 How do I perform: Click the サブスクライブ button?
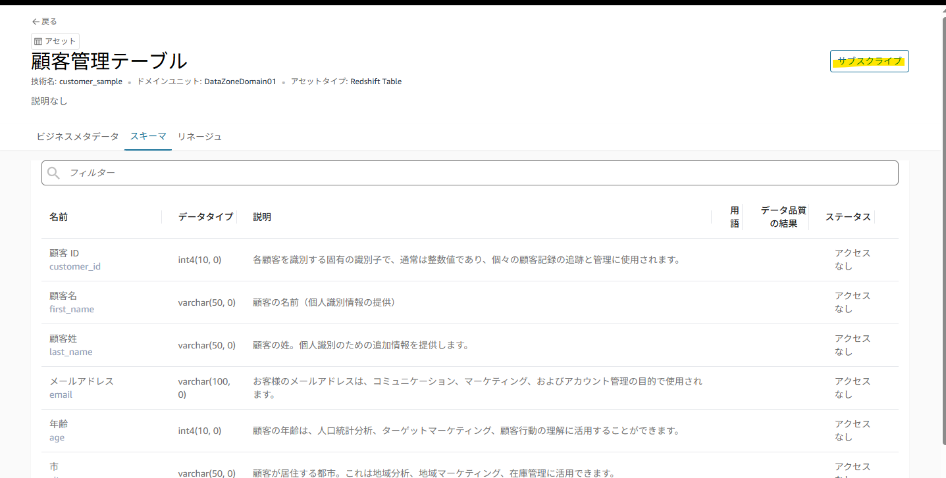coord(868,61)
